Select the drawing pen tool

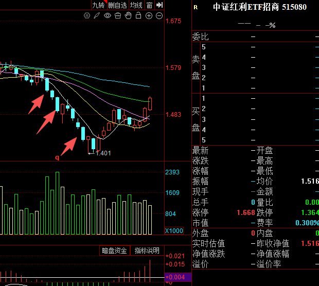97,15
